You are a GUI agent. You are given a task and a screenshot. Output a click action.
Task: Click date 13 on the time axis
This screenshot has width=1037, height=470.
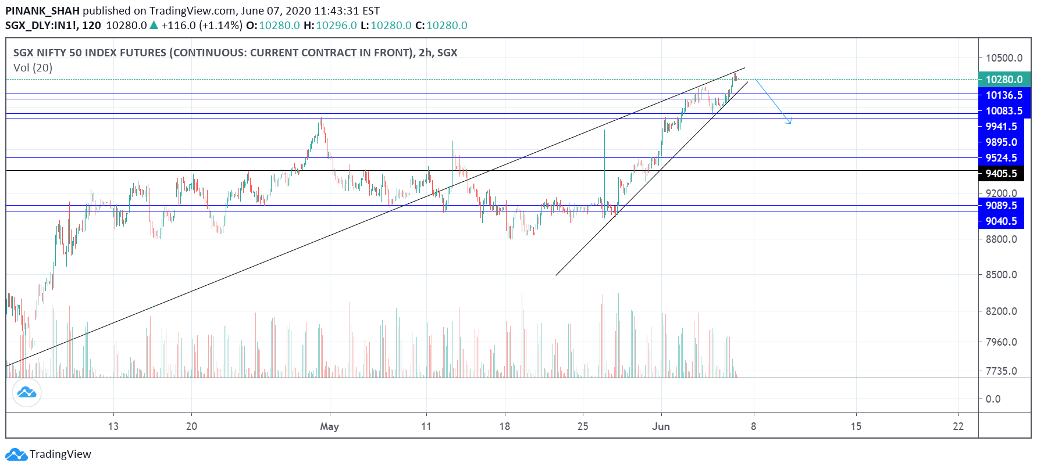click(x=113, y=426)
